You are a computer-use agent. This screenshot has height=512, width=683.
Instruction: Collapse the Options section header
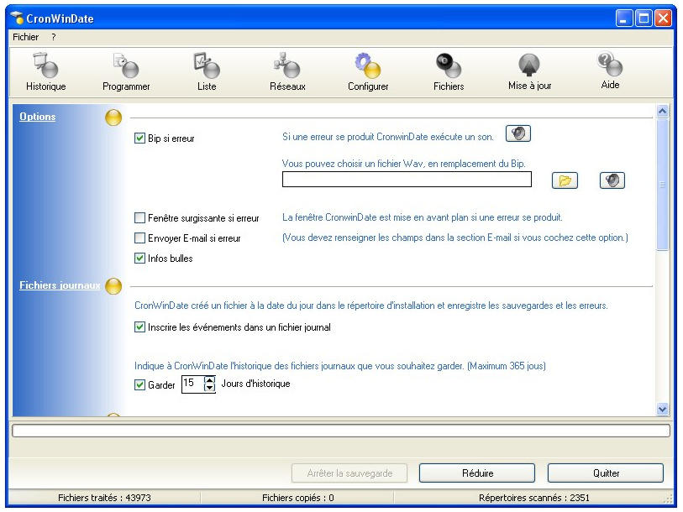(113, 118)
